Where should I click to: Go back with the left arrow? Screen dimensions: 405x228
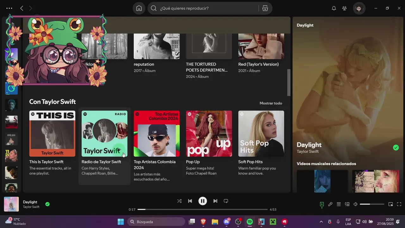point(22,8)
